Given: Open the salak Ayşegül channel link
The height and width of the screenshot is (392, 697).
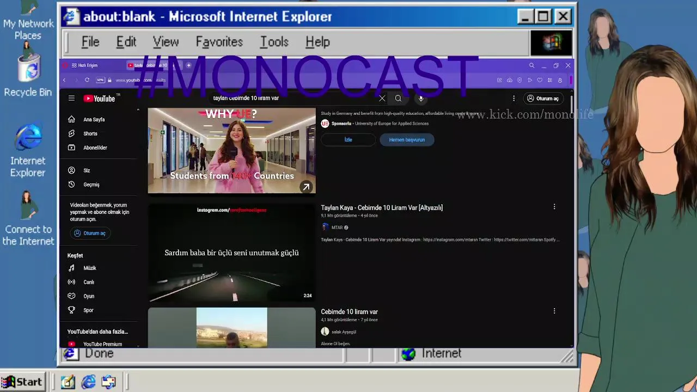Looking at the screenshot, I should click(x=344, y=332).
